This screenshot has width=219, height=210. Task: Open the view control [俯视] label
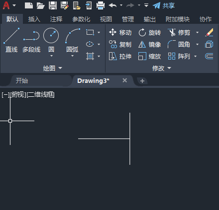tap(18, 95)
